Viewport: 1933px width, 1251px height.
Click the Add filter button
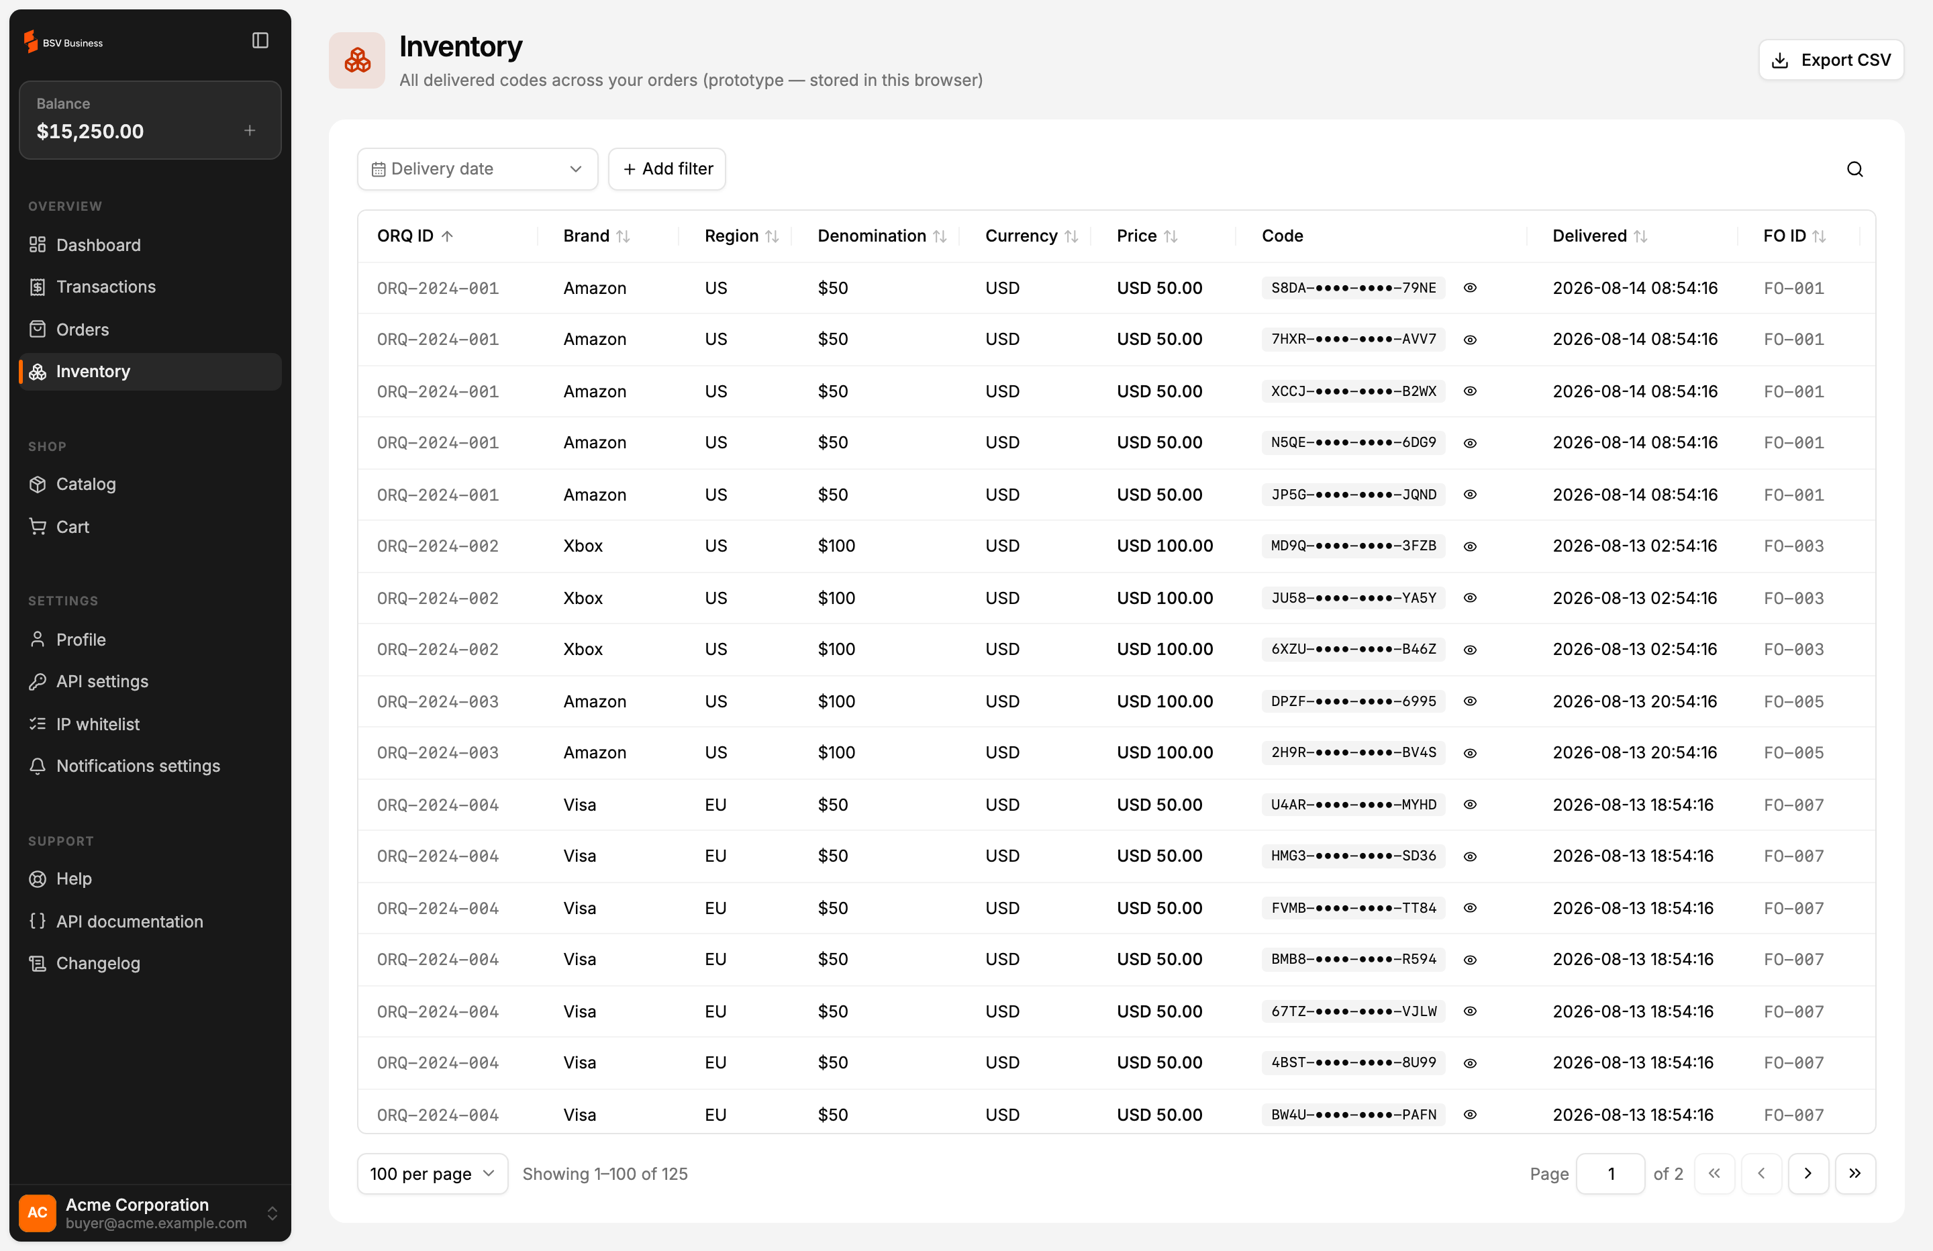[666, 169]
